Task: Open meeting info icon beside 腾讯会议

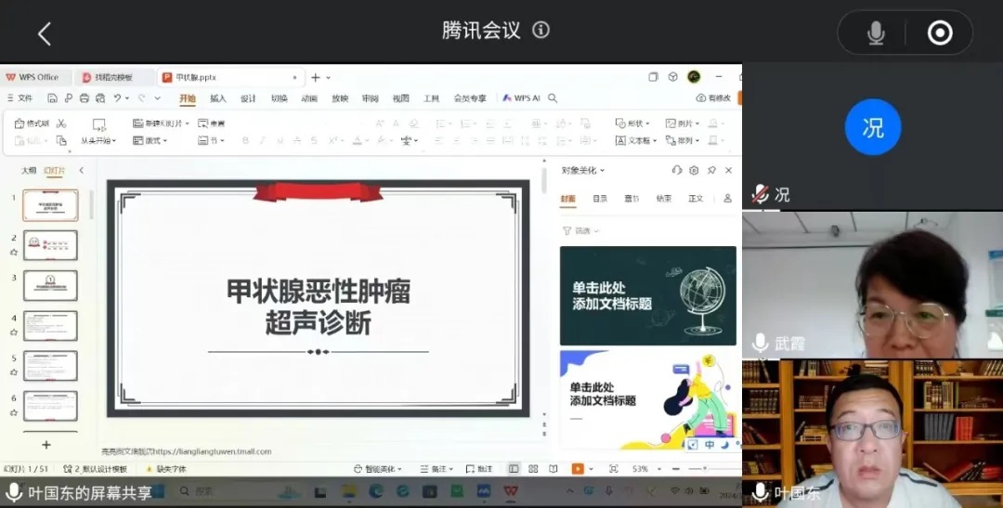Action: pos(541,30)
